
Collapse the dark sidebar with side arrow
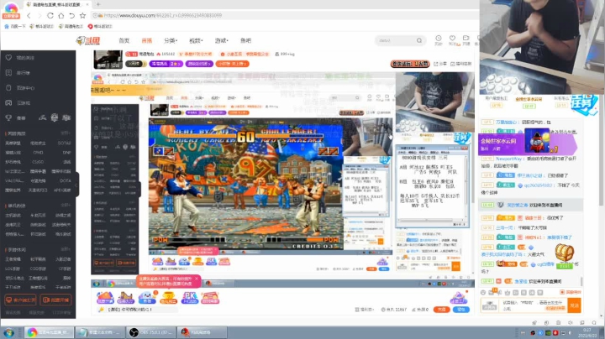click(x=77, y=185)
